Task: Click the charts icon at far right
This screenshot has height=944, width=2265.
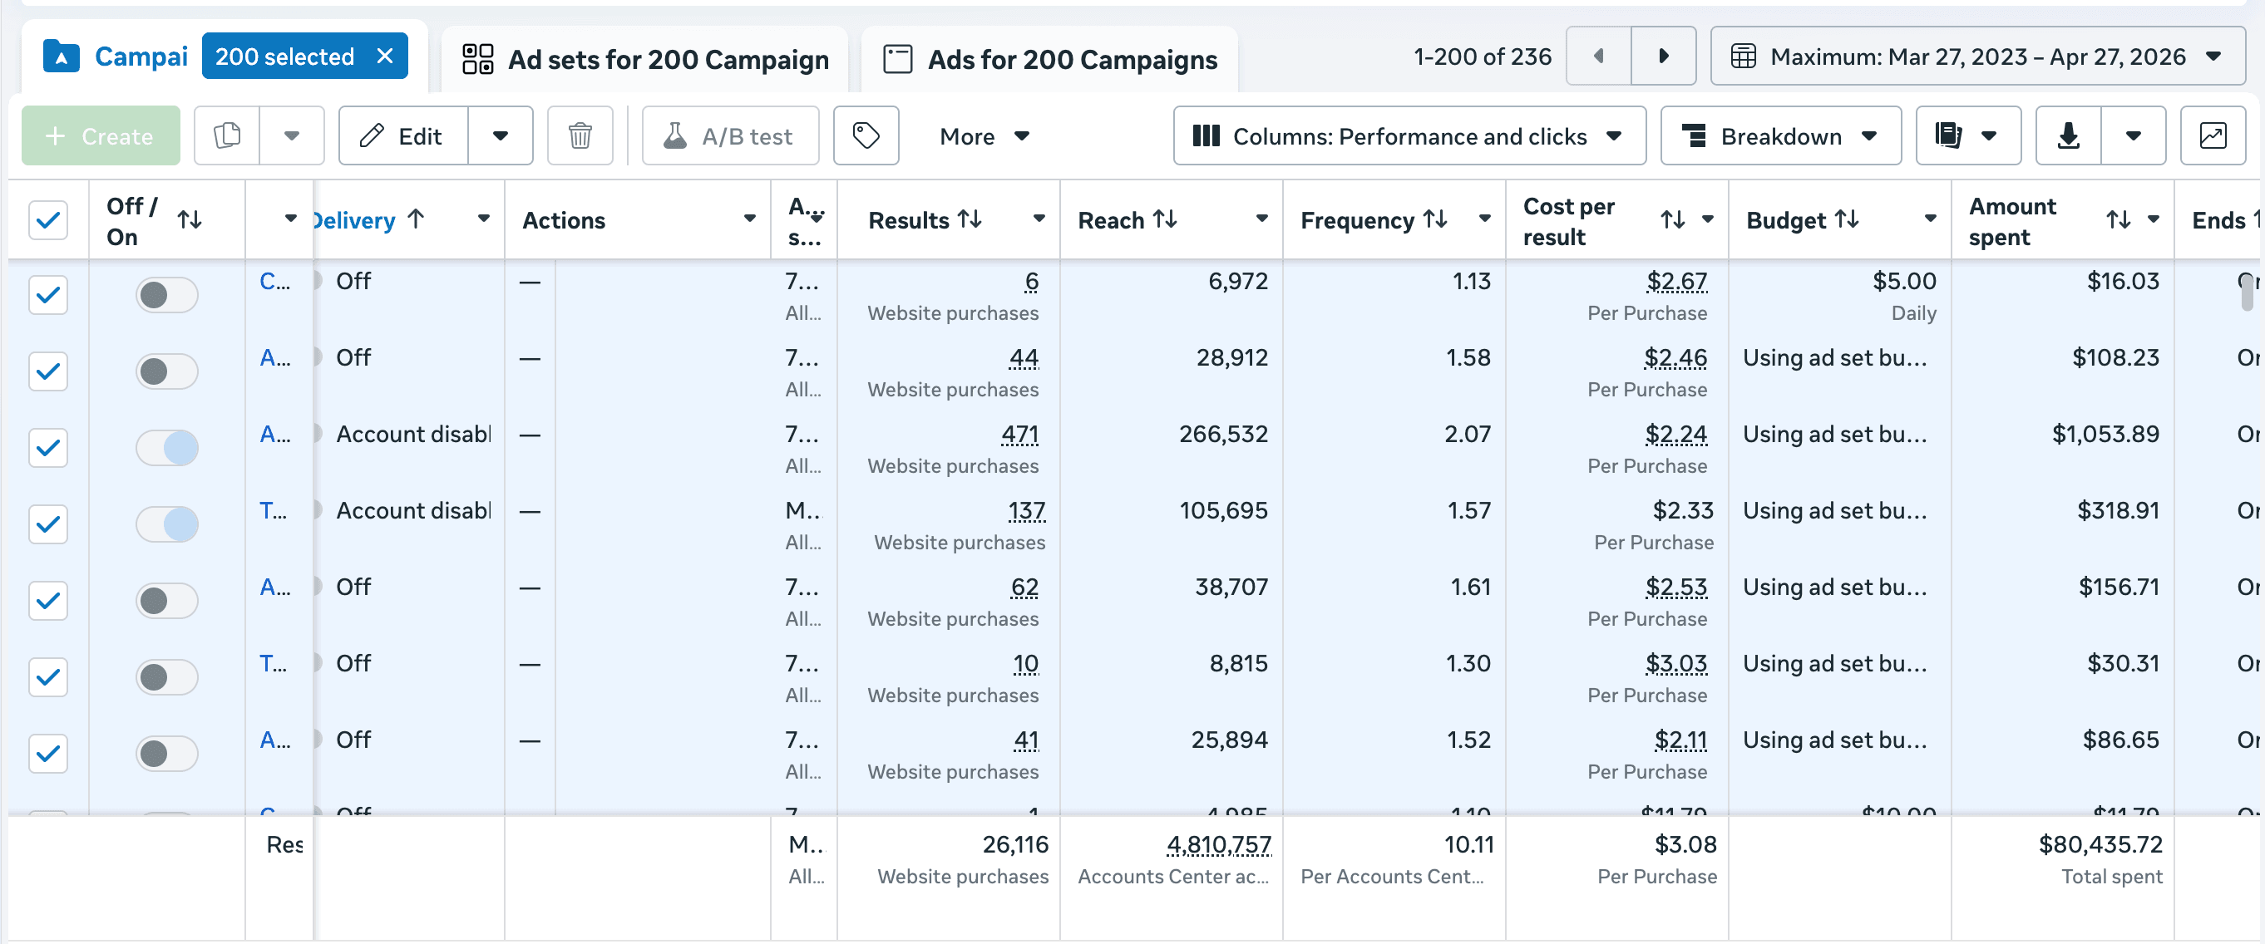Action: coord(2213,135)
